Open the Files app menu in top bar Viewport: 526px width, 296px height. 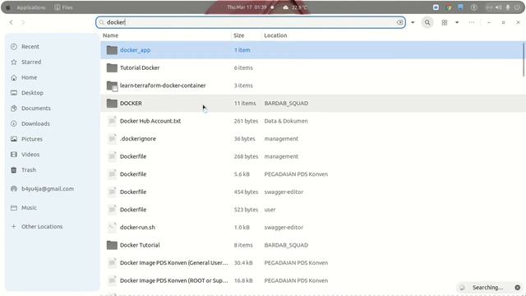(x=63, y=7)
